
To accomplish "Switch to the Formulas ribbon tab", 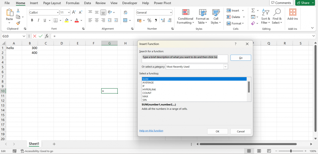I will point(73,3).
